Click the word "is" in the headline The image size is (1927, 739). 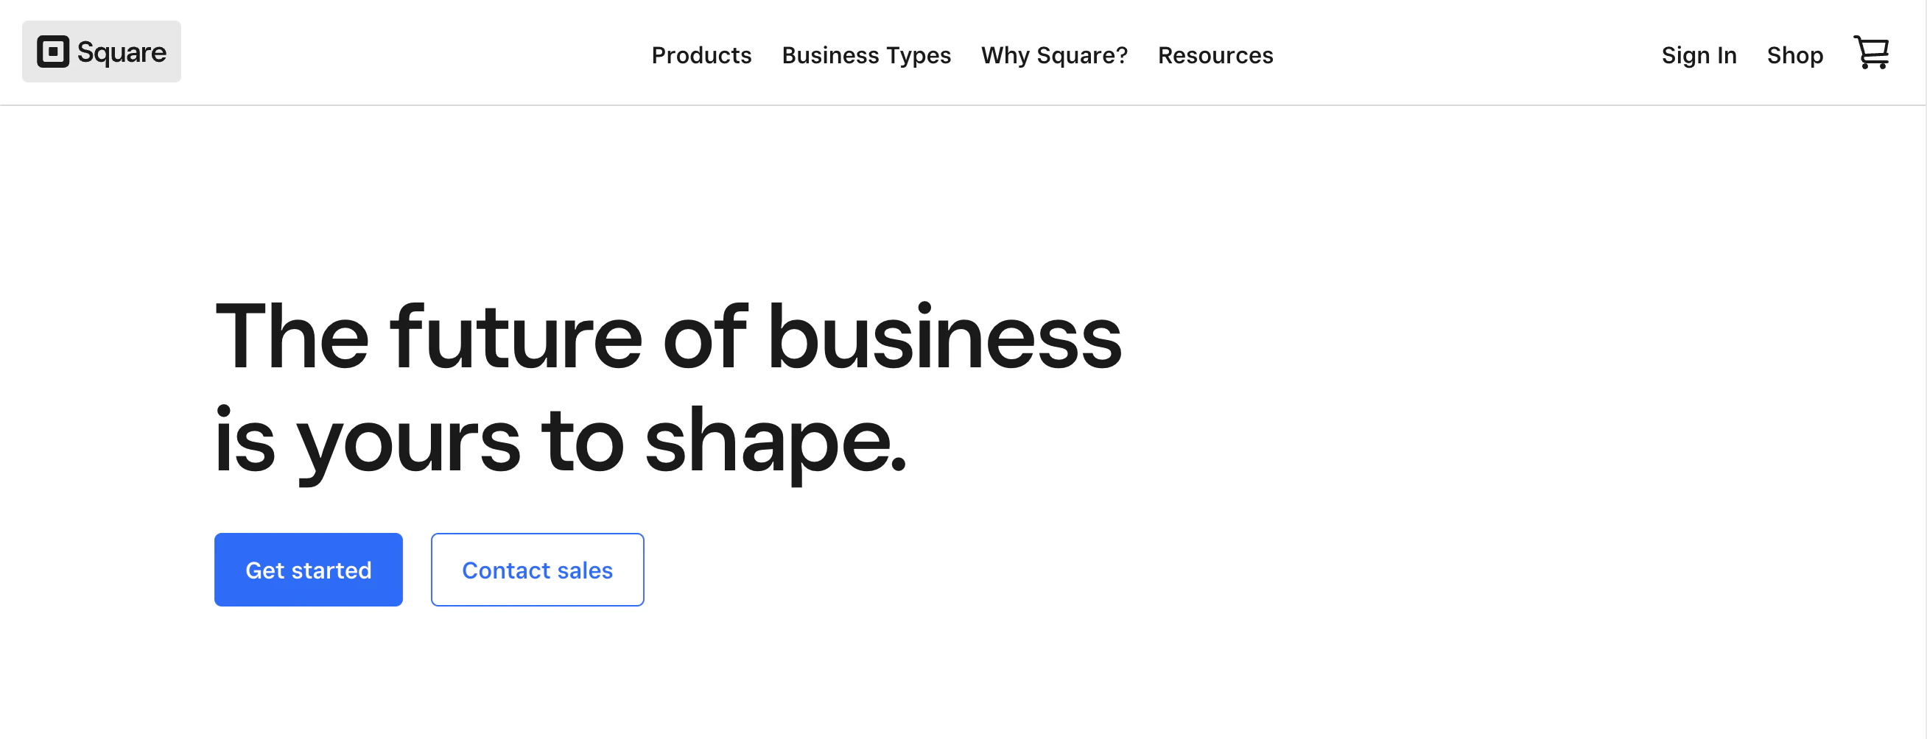[x=245, y=439]
